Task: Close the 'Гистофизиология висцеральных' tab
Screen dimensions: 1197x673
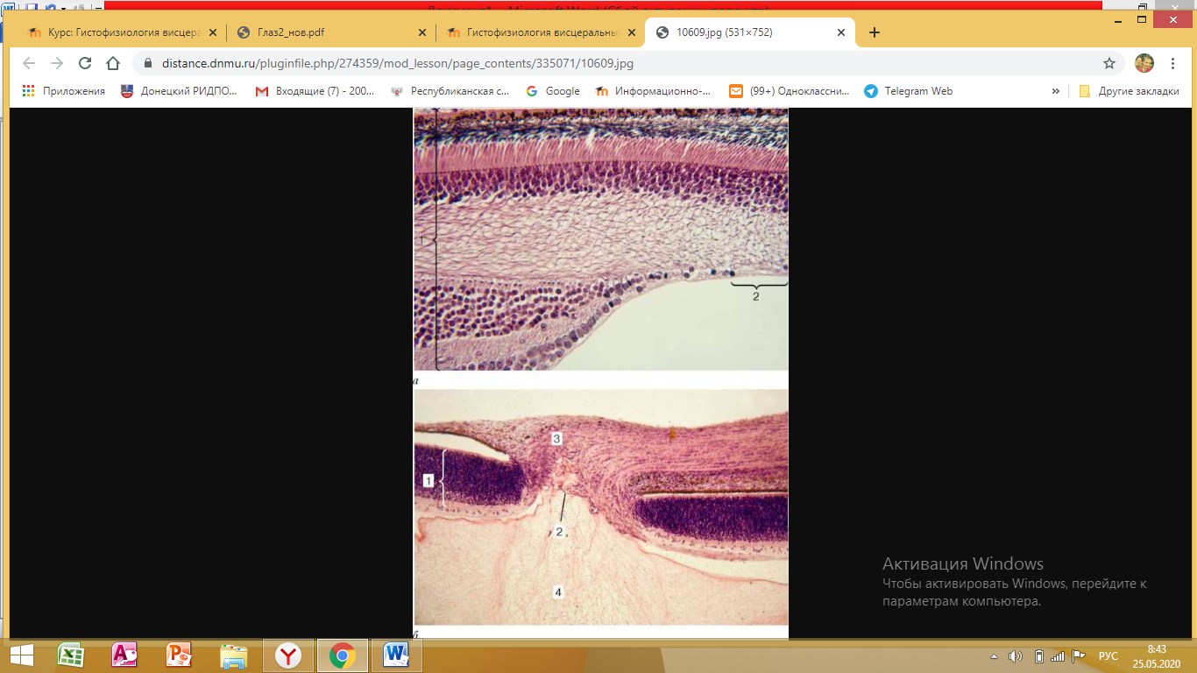Action: point(630,32)
